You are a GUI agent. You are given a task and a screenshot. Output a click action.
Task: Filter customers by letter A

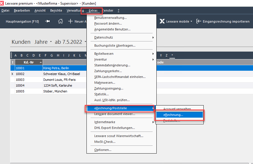(15, 55)
